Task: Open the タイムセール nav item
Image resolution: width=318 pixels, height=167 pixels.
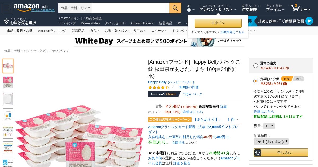Action: 115,23
